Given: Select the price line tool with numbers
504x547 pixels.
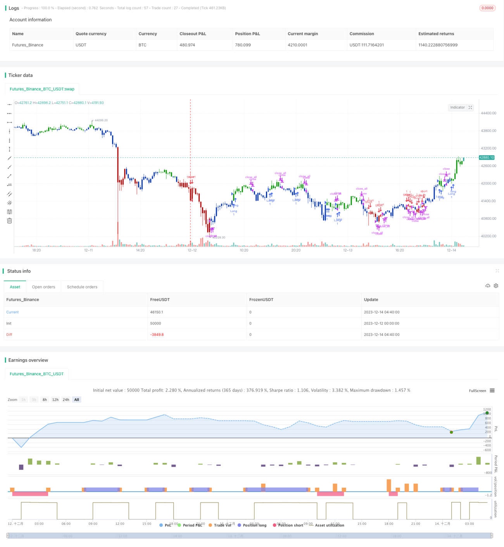Looking at the screenshot, I should (x=9, y=185).
